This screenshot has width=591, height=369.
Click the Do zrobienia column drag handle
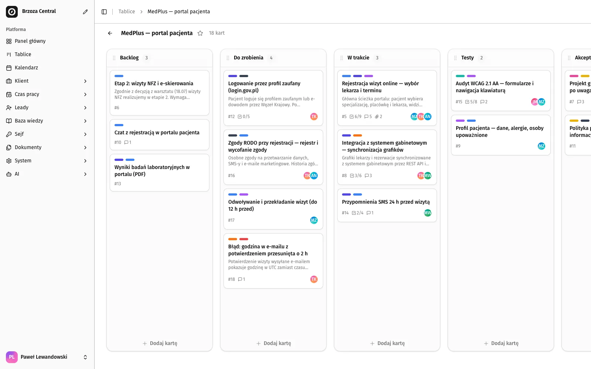[228, 58]
